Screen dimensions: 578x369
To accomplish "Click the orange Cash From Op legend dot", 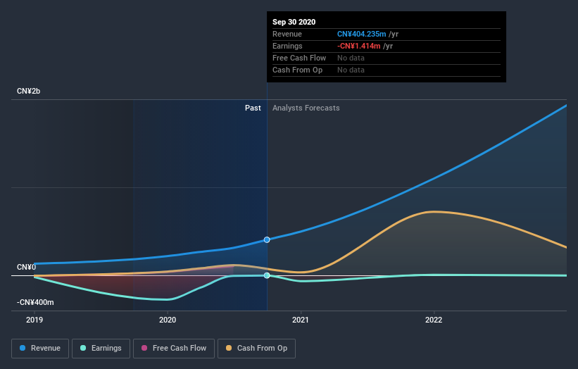I will click(x=229, y=348).
